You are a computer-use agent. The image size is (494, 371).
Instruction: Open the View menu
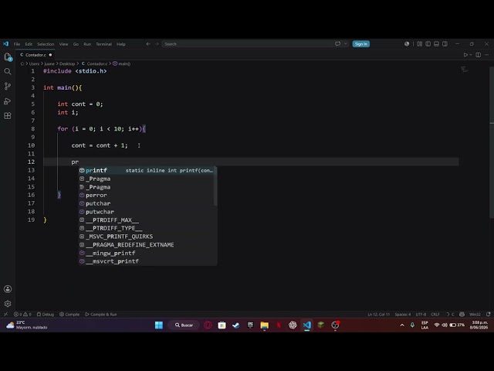pyautogui.click(x=63, y=44)
